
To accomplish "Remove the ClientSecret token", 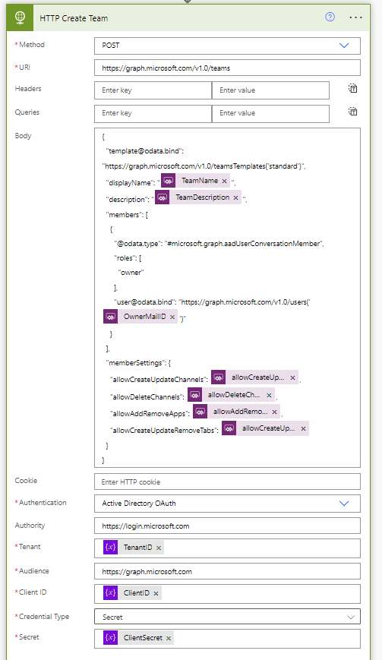I will pos(169,638).
